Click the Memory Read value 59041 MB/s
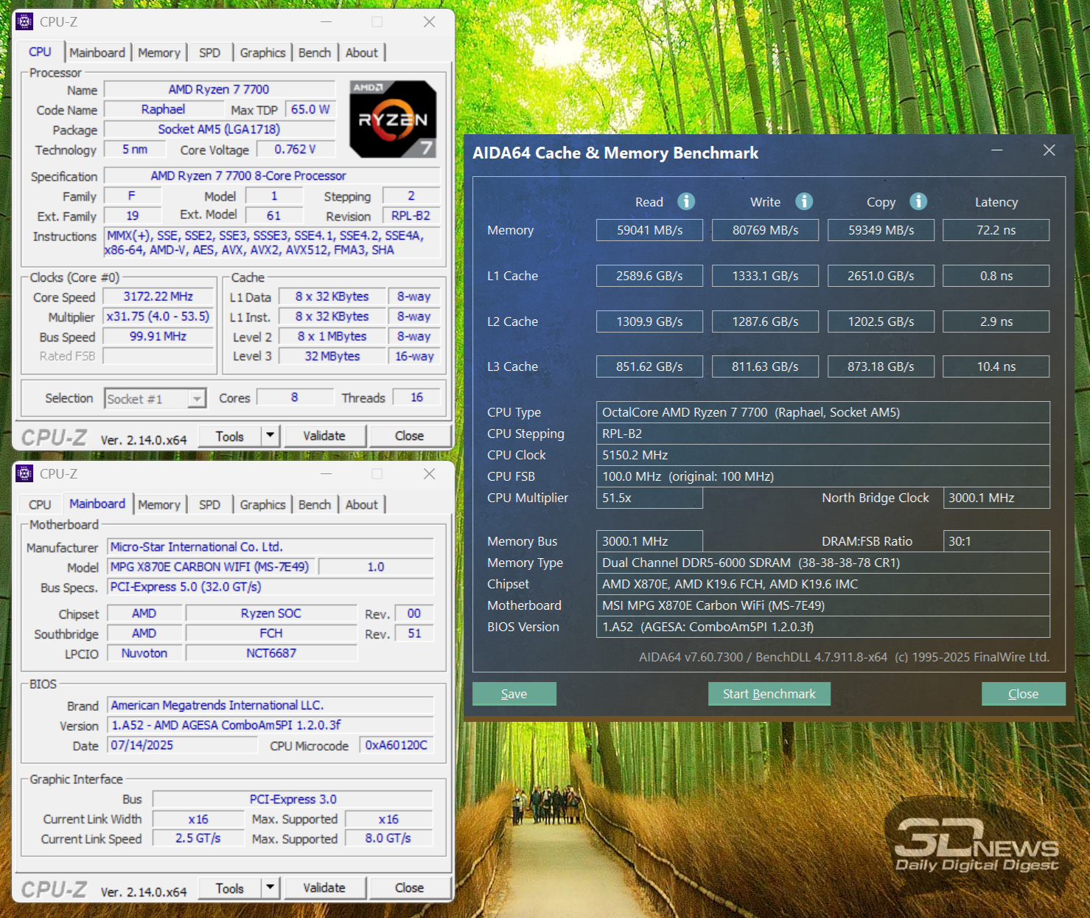 (649, 230)
